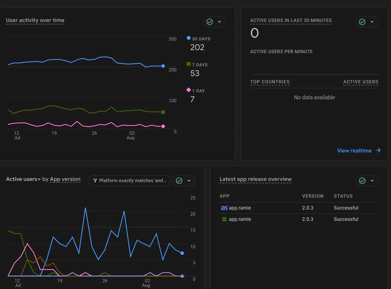Open the View realtime link
The width and height of the screenshot is (391, 289).
pyautogui.click(x=354, y=151)
